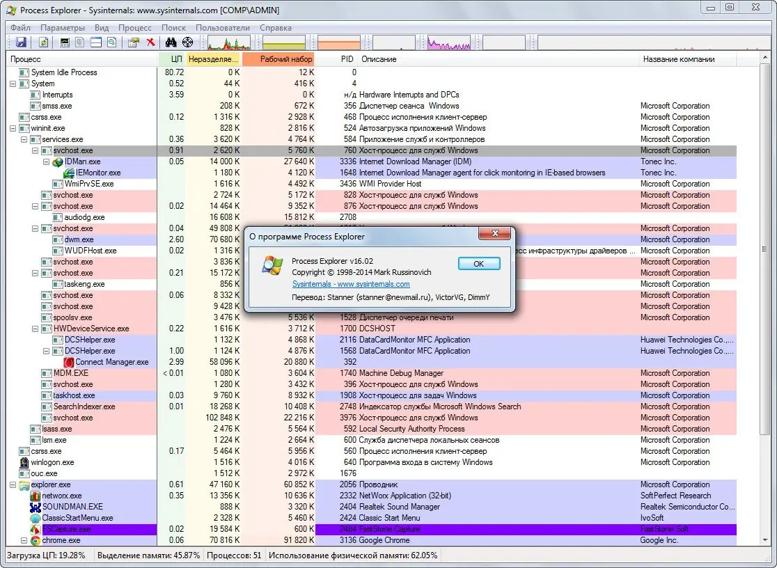The image size is (777, 568).
Task: Click OK in the About dialog
Action: (479, 264)
